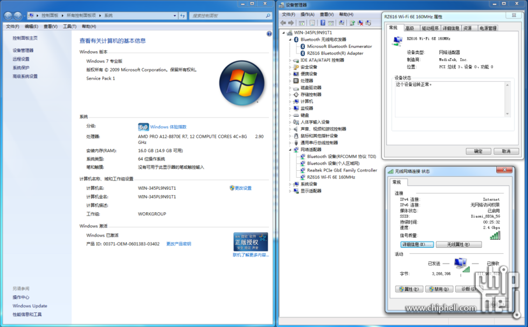
Task: Click the 禁用(D) button in wireless status
Action: [439, 289]
